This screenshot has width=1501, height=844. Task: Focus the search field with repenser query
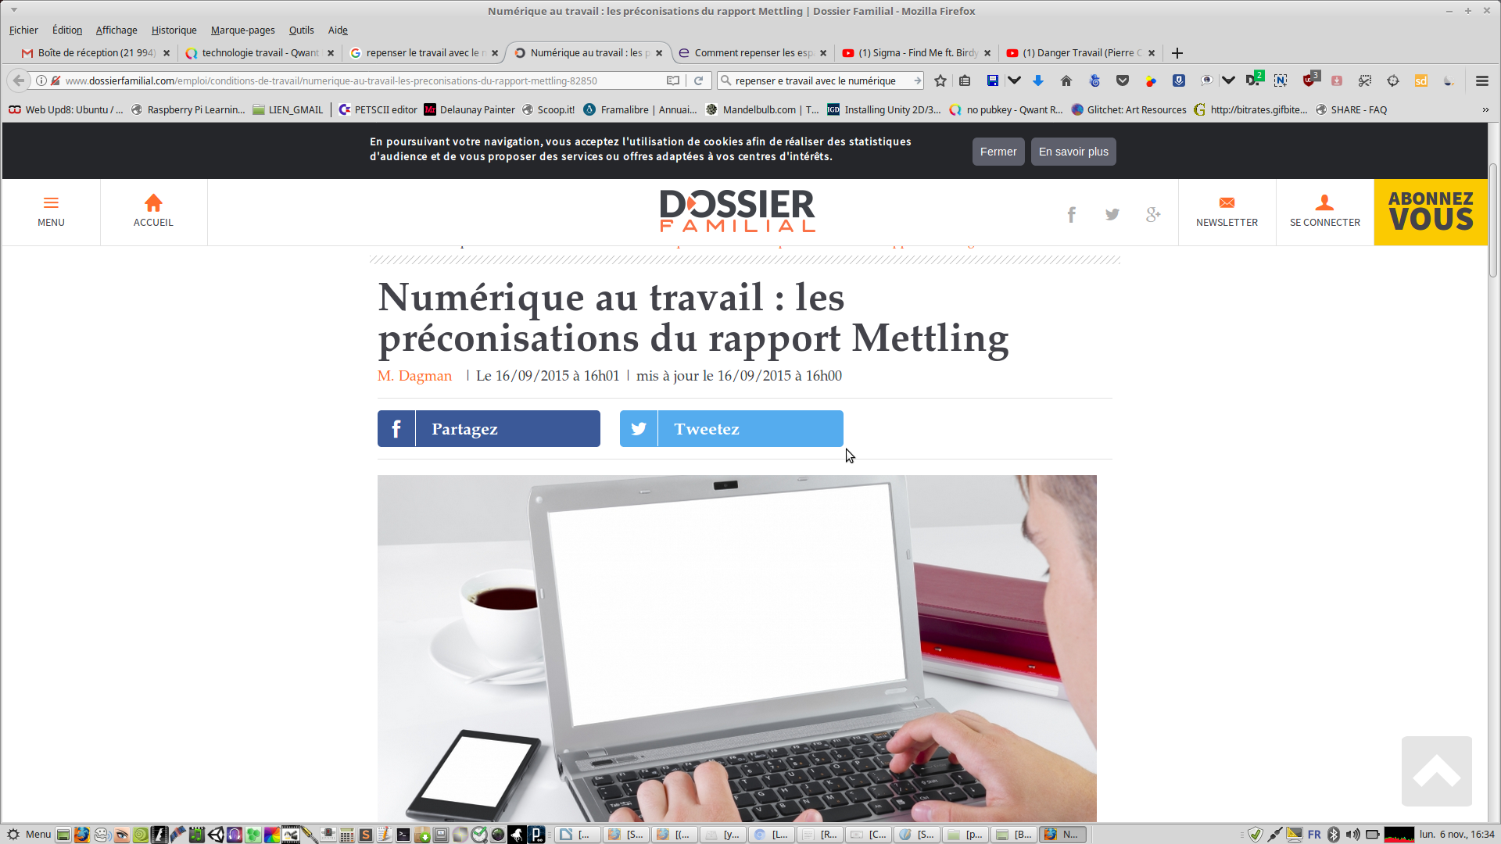[821, 80]
